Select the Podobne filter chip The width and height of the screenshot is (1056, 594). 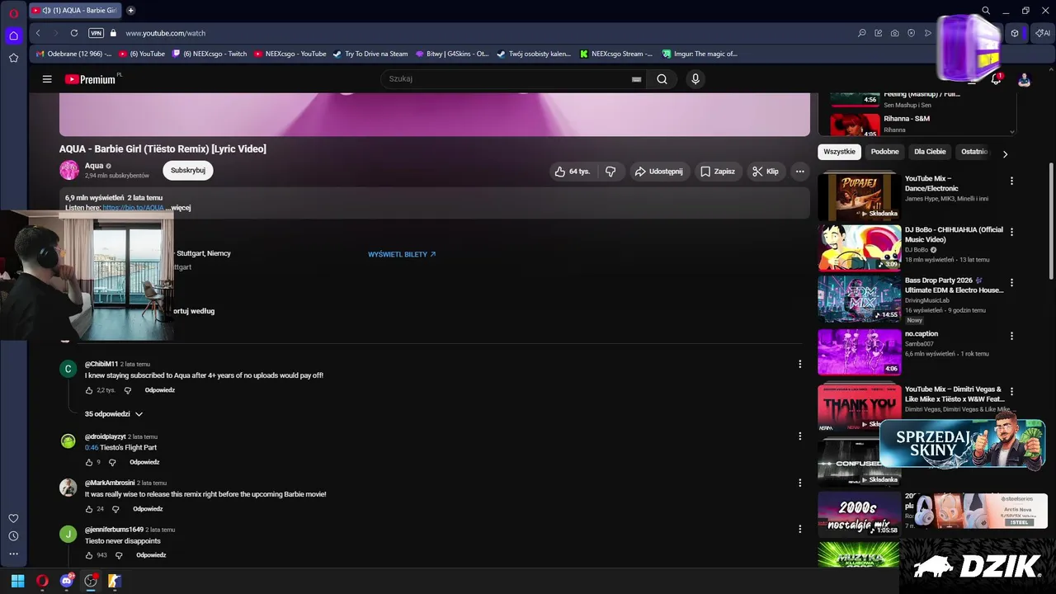pos(884,152)
